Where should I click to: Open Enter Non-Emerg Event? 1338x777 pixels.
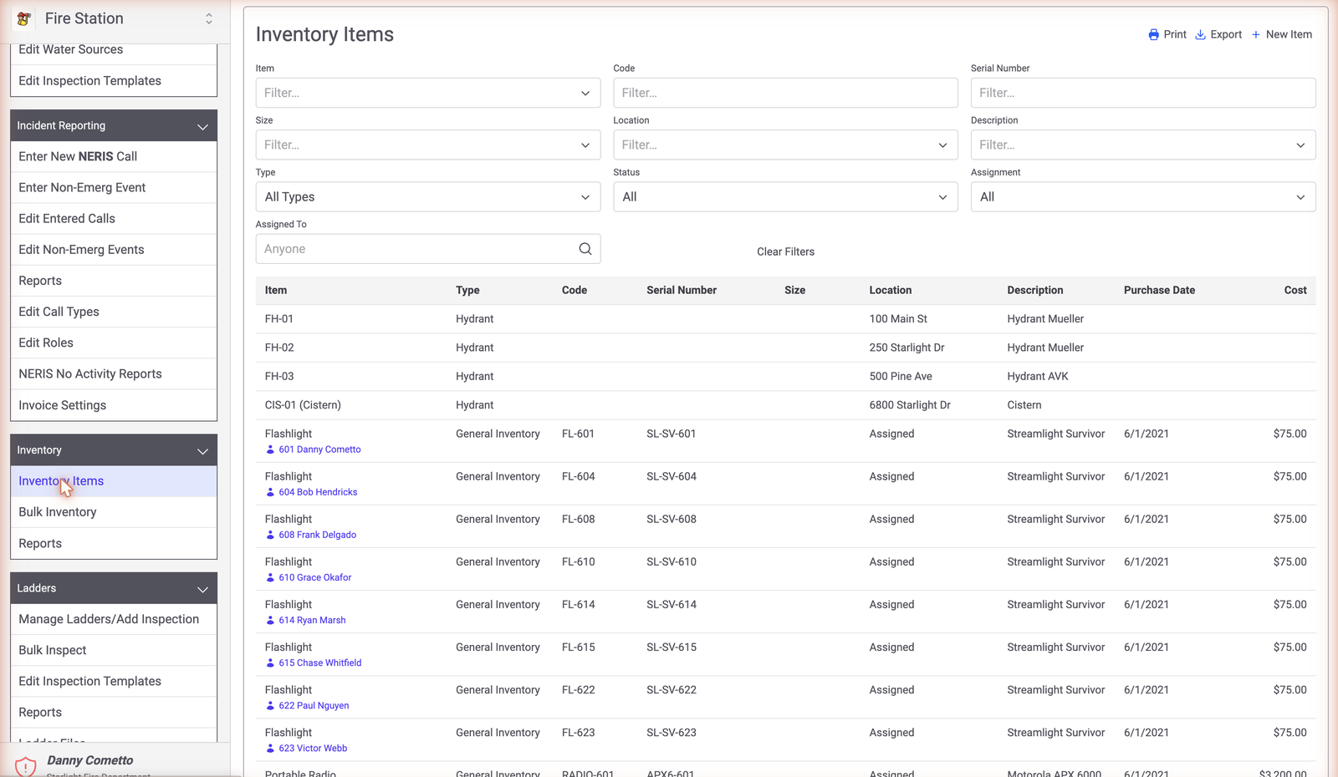pos(114,187)
